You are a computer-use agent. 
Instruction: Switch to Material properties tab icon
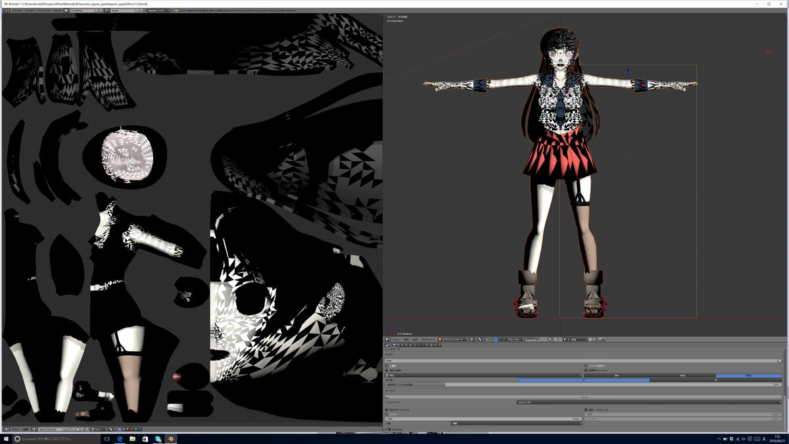[427, 345]
